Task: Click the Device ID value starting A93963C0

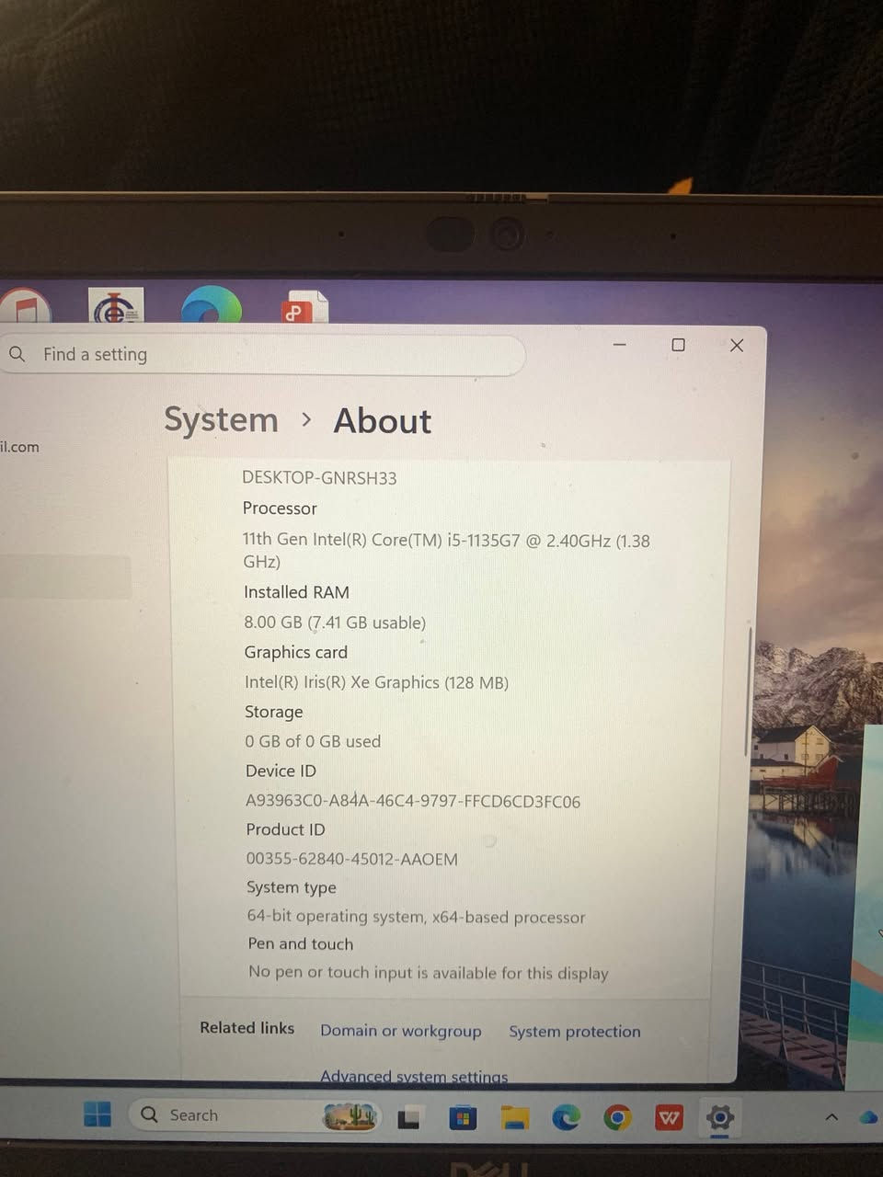Action: pyautogui.click(x=413, y=801)
